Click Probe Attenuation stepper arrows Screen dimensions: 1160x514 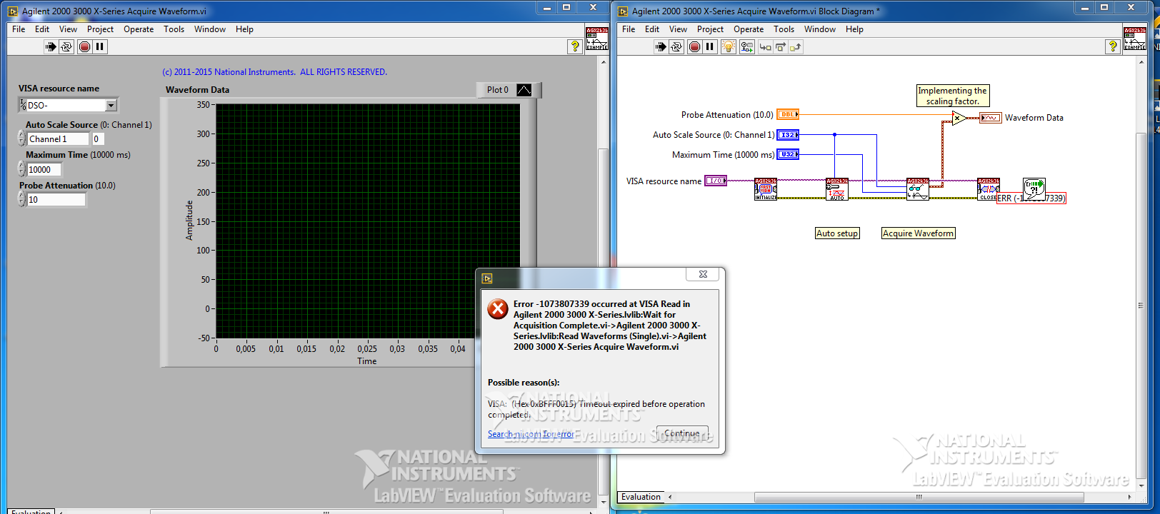click(x=21, y=199)
